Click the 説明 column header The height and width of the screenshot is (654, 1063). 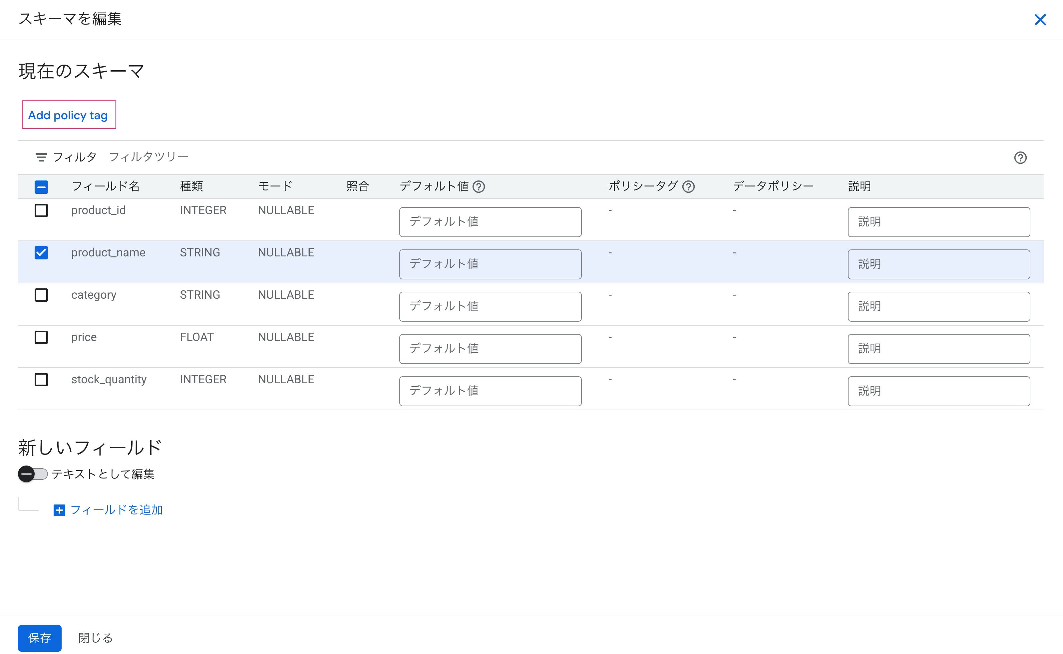coord(859,186)
